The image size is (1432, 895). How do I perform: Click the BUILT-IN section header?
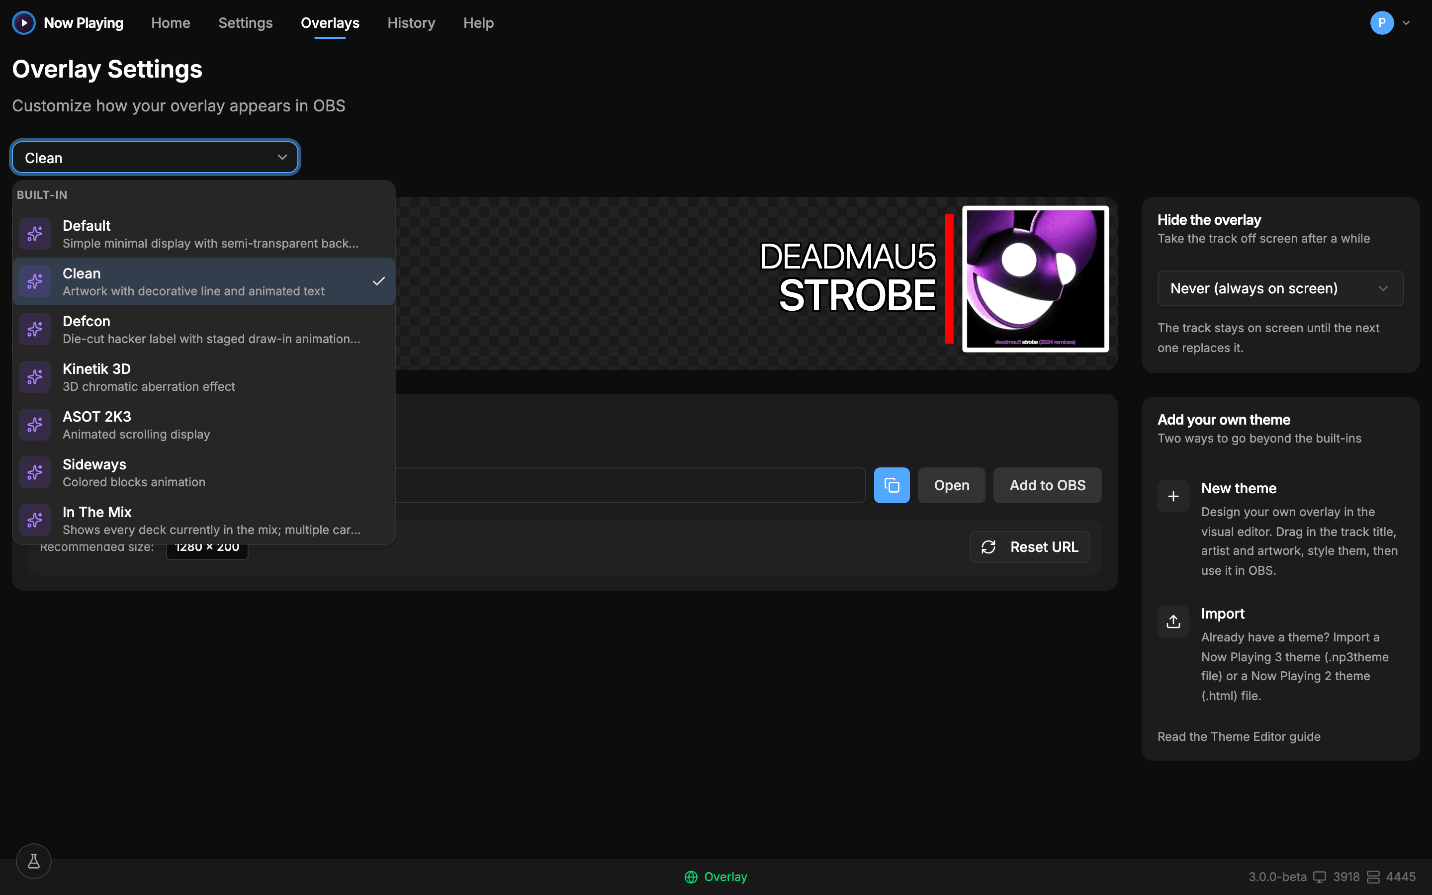pyautogui.click(x=42, y=195)
